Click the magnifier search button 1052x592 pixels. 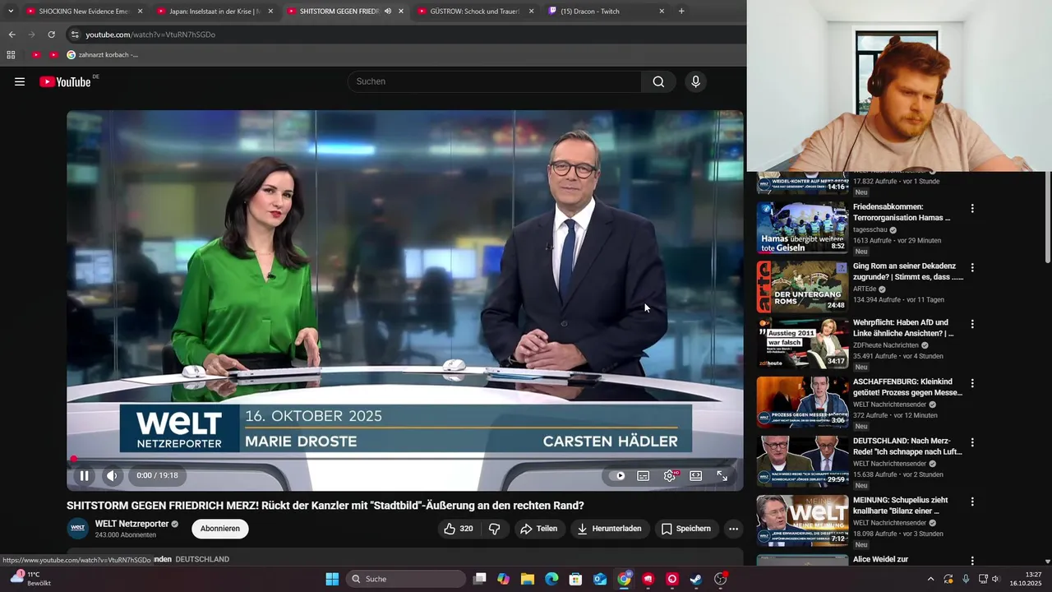(658, 81)
